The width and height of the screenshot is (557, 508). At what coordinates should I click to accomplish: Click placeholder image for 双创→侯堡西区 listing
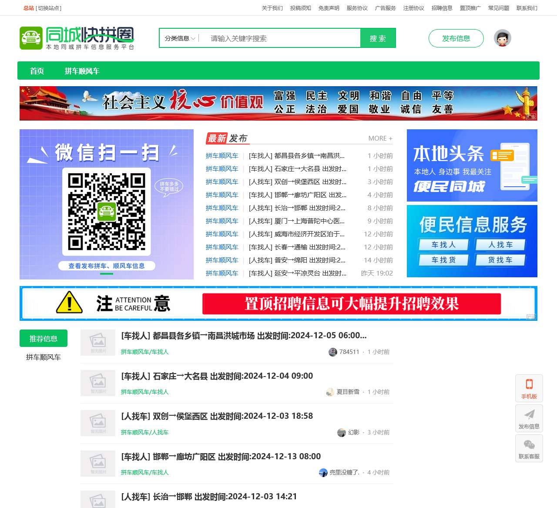(x=98, y=423)
